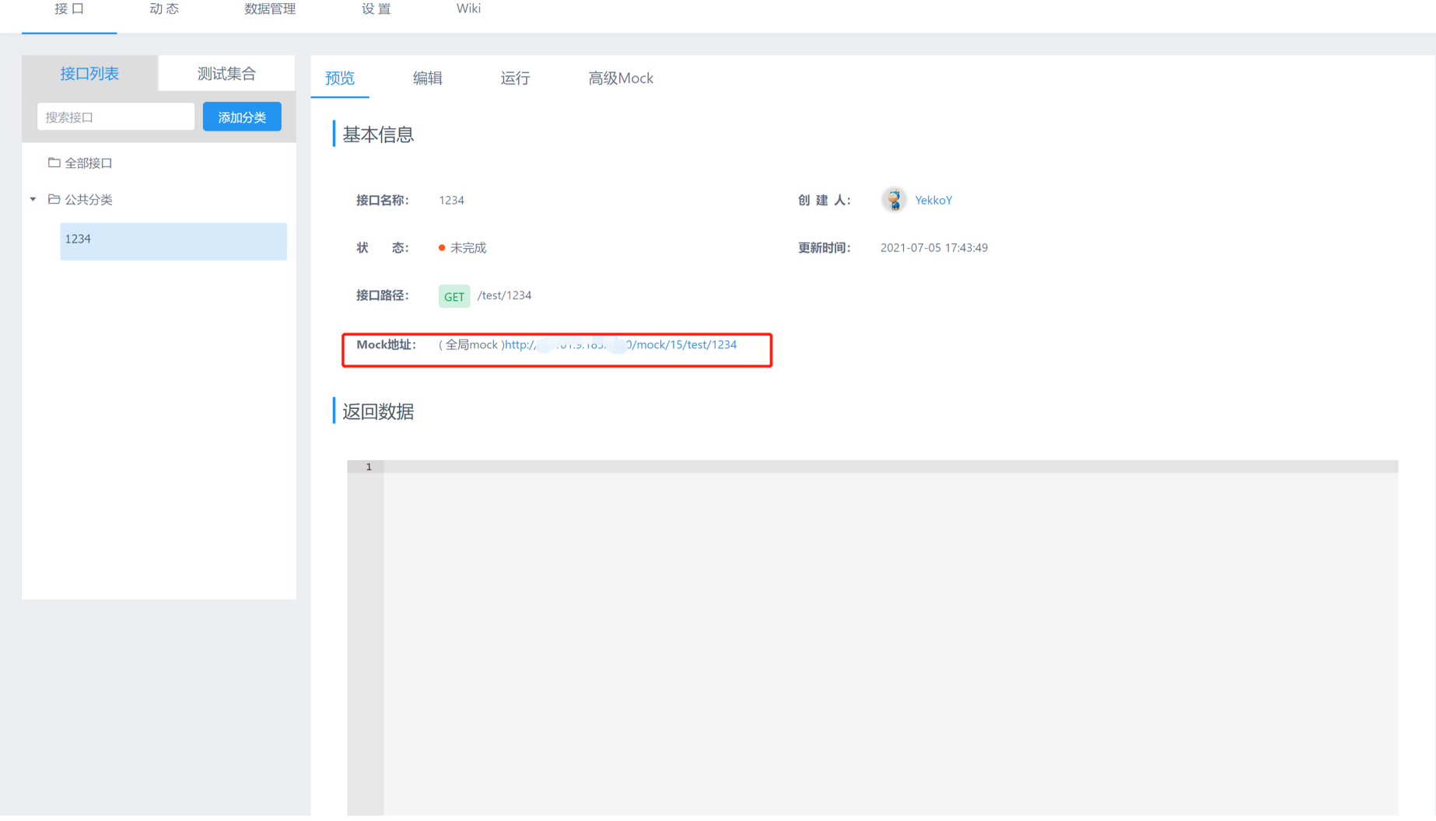Focus the 搜索接口 search field
Viewport: 1436px width, 821px height.
(116, 117)
